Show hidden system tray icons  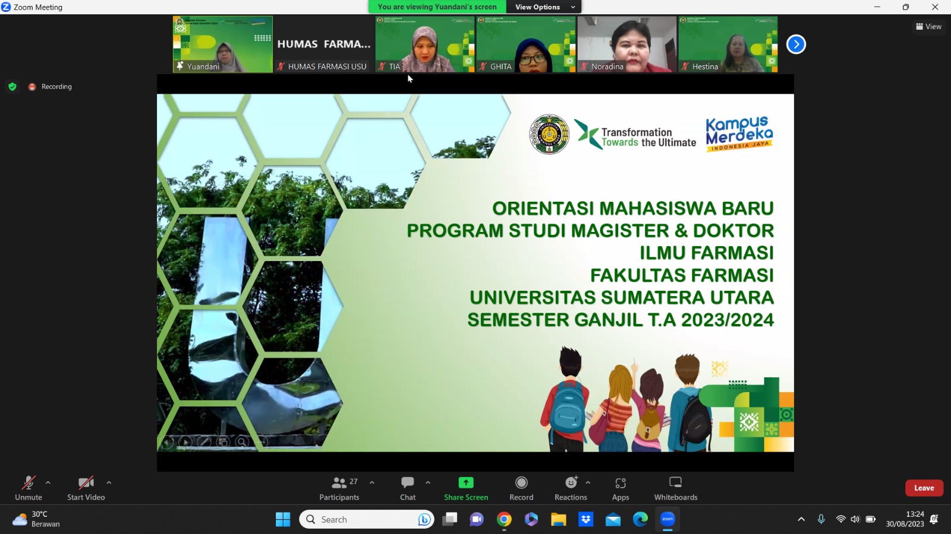pos(801,520)
